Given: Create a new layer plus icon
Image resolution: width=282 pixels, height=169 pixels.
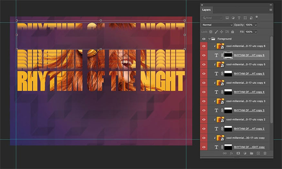Looking at the screenshot, I should pyautogui.click(x=258, y=153).
